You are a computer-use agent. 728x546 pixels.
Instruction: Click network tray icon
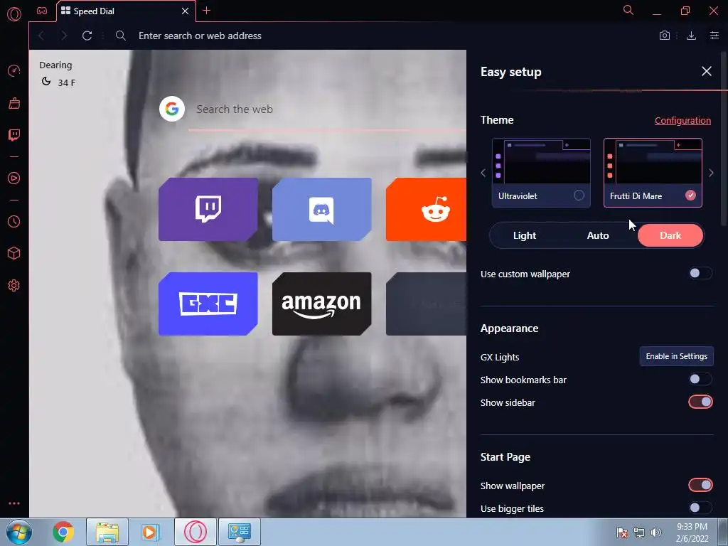tap(639, 532)
